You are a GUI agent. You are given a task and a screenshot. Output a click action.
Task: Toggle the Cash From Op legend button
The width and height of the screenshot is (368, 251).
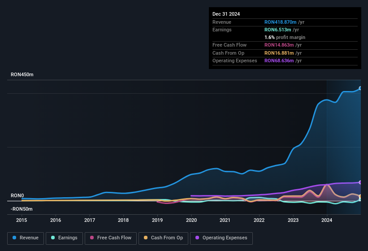tap(163, 238)
